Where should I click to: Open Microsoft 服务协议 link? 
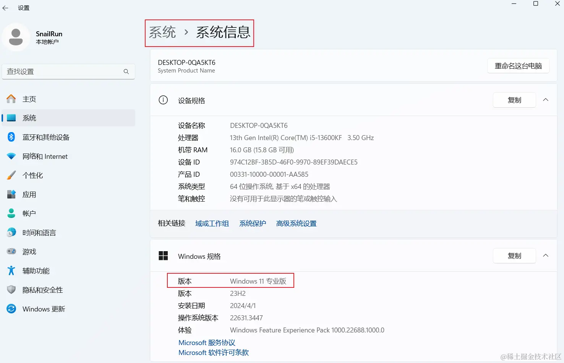[207, 343]
